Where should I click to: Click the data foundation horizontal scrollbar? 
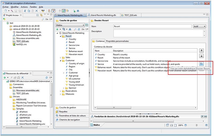tap(133, 121)
